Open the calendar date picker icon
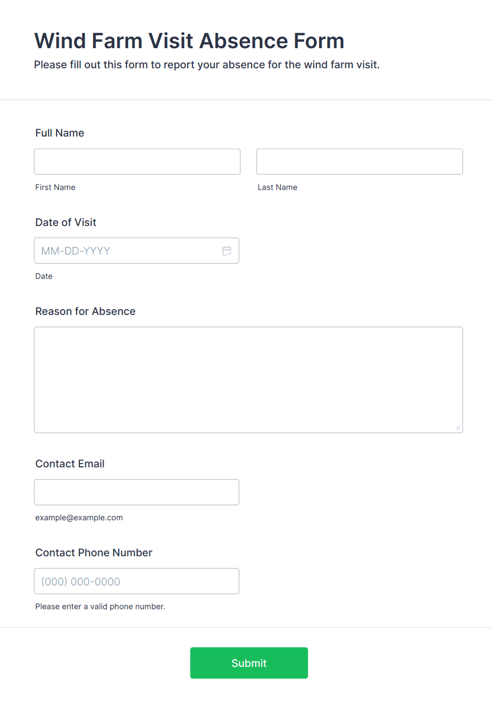 (227, 251)
